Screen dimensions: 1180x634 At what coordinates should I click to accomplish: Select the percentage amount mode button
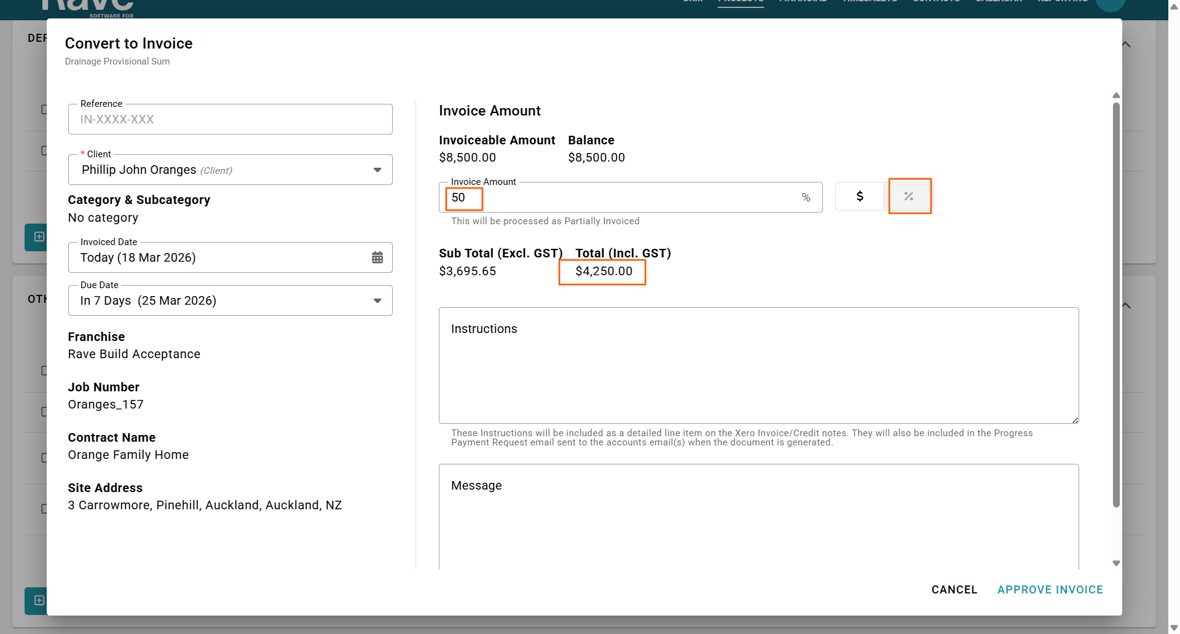[909, 197]
